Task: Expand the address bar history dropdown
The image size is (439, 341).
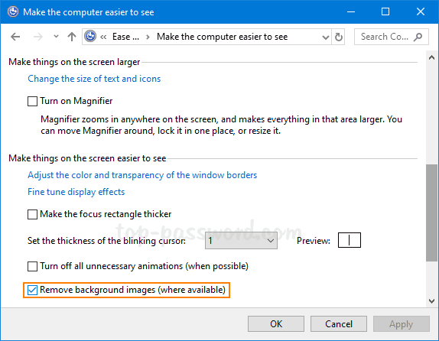Action: point(325,37)
